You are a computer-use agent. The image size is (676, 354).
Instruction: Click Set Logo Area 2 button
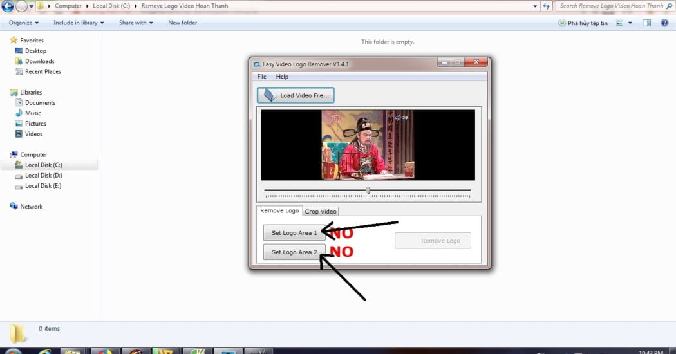(x=294, y=252)
